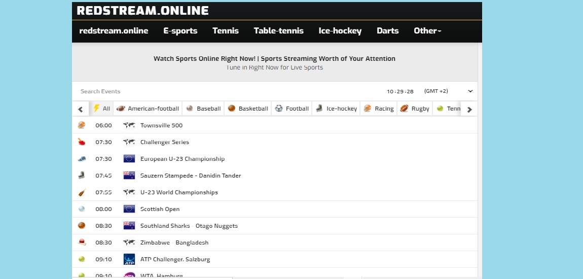The image size is (583, 279).
Task: Click the rugby ball filter icon
Action: pos(404,108)
